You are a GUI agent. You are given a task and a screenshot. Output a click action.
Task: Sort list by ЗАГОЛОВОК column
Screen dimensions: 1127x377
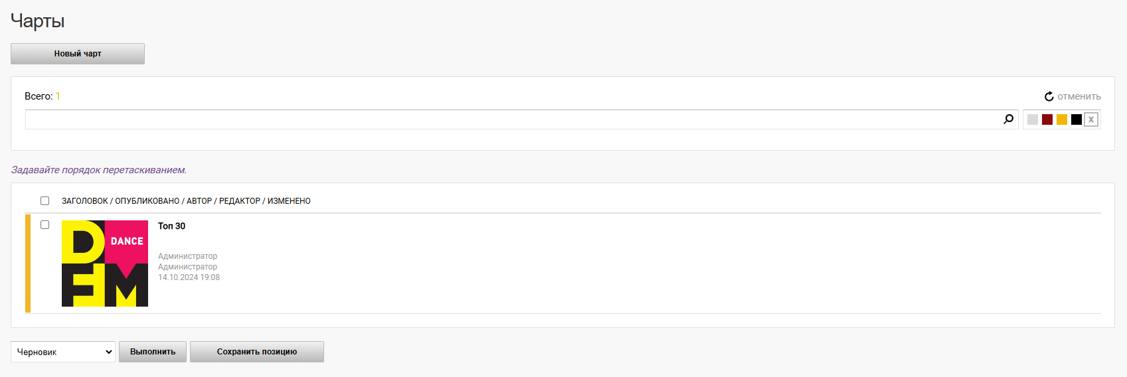(x=85, y=201)
